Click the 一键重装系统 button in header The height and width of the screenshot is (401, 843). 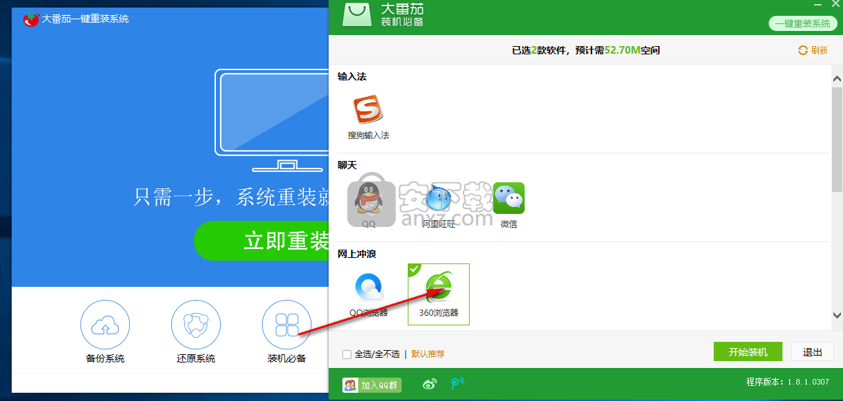click(x=802, y=23)
